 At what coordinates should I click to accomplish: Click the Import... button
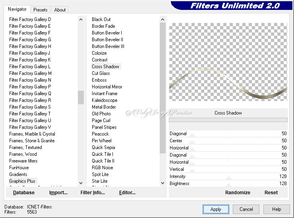[x=58, y=193]
